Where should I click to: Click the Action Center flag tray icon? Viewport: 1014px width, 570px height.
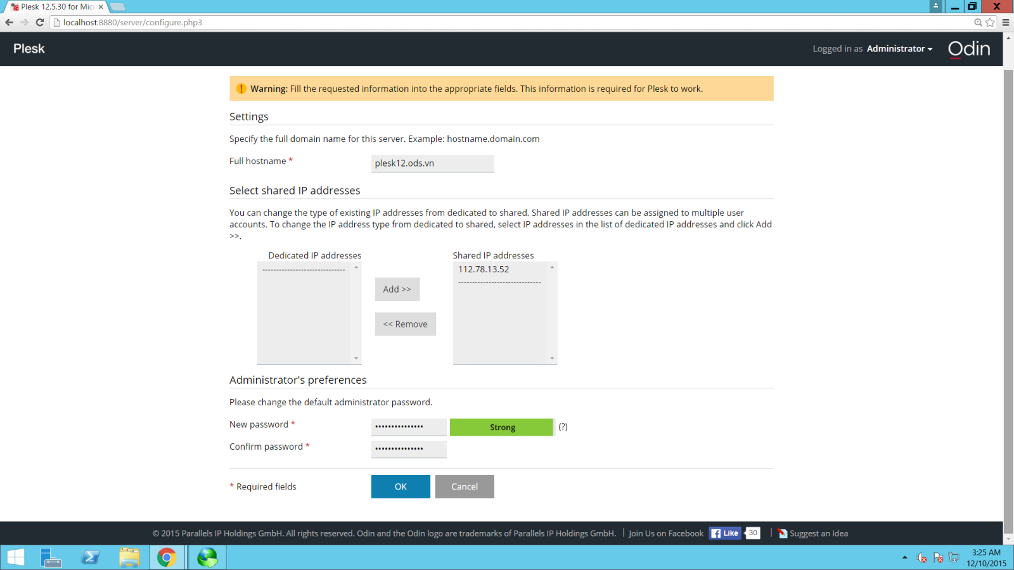pos(938,558)
